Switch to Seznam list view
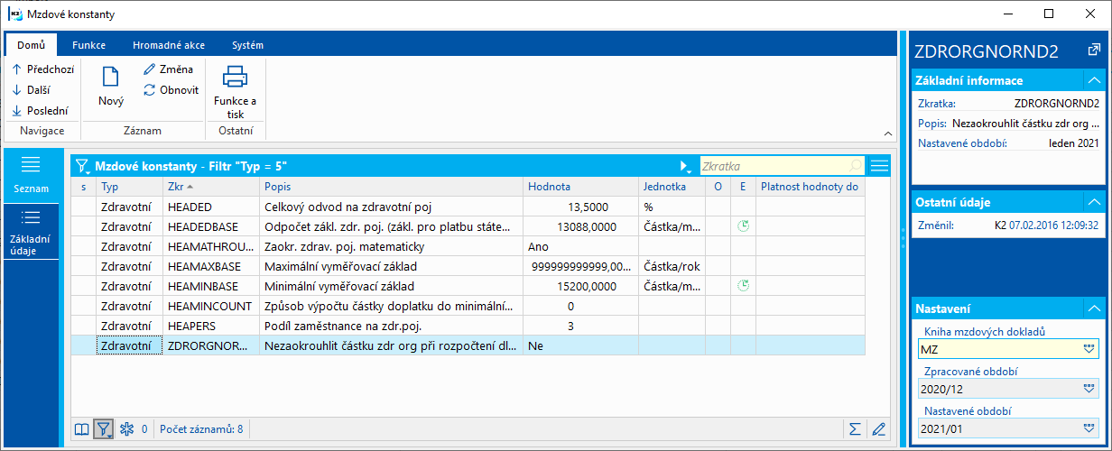The width and height of the screenshot is (1112, 451). [x=31, y=175]
